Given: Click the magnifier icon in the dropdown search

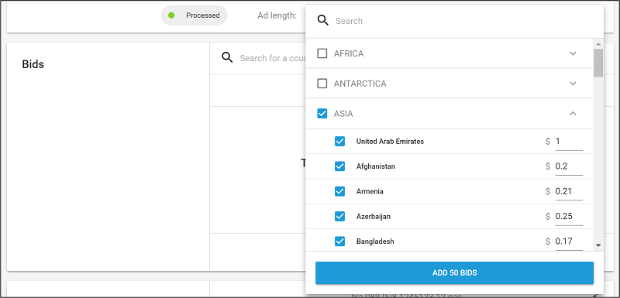Looking at the screenshot, I should [323, 21].
